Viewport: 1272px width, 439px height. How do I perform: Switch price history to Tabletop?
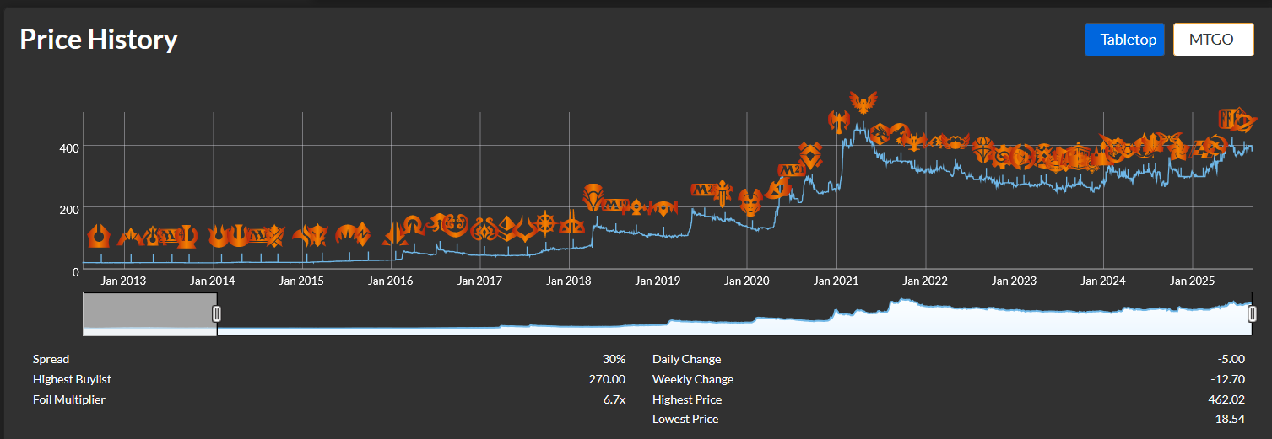pos(1125,40)
